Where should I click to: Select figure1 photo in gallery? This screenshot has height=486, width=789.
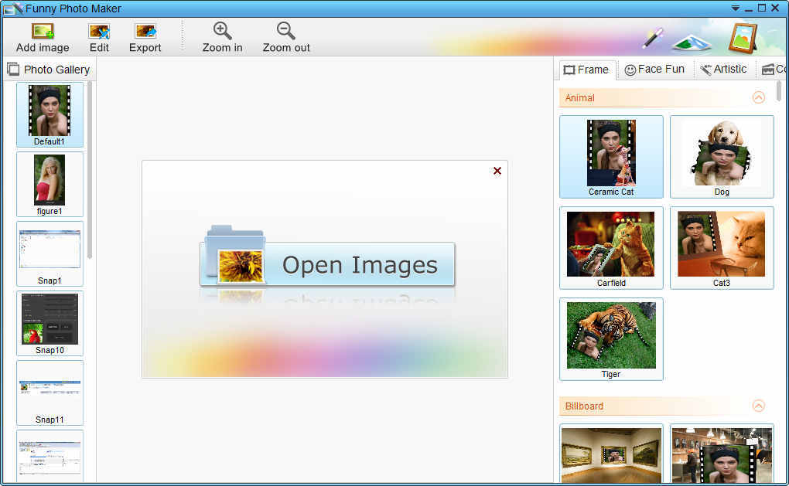tap(50, 185)
